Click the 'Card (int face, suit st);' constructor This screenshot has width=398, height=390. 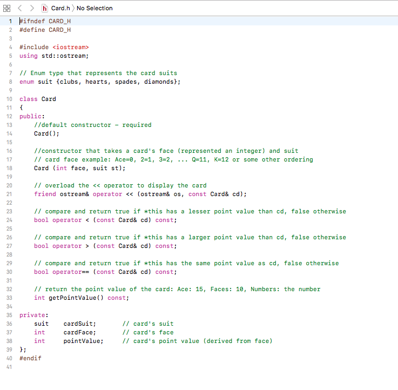[80, 168]
